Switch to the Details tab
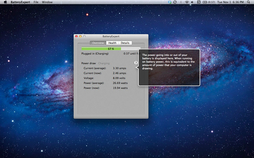 tap(125, 43)
